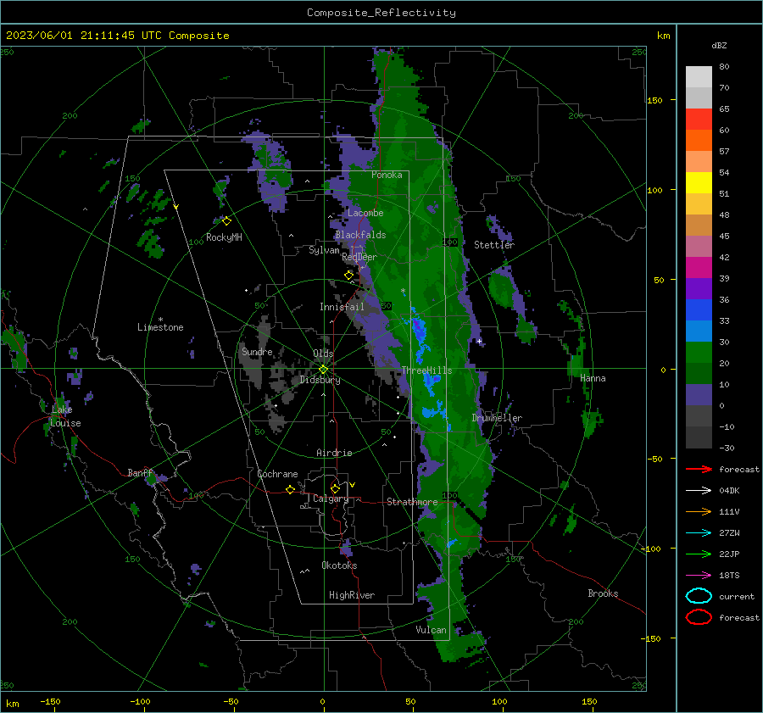Click the magenta swatch in dBZ legend
The height and width of the screenshot is (713, 763).
tap(699, 267)
